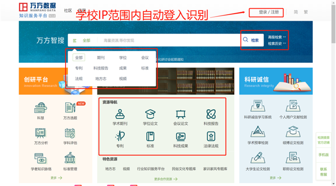
Task: Open the 万方分析 icon
Action: tap(41, 133)
